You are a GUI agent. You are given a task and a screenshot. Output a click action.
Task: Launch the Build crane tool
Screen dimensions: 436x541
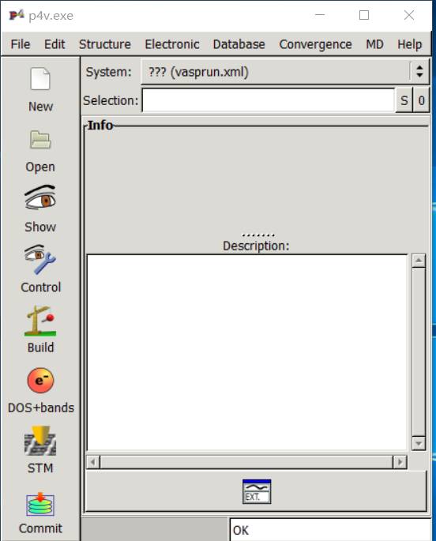[x=40, y=321]
